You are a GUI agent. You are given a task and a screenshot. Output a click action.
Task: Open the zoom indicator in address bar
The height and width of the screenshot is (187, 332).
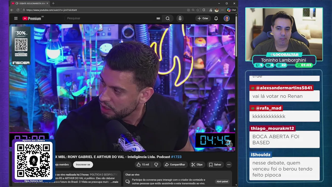click(x=193, y=10)
